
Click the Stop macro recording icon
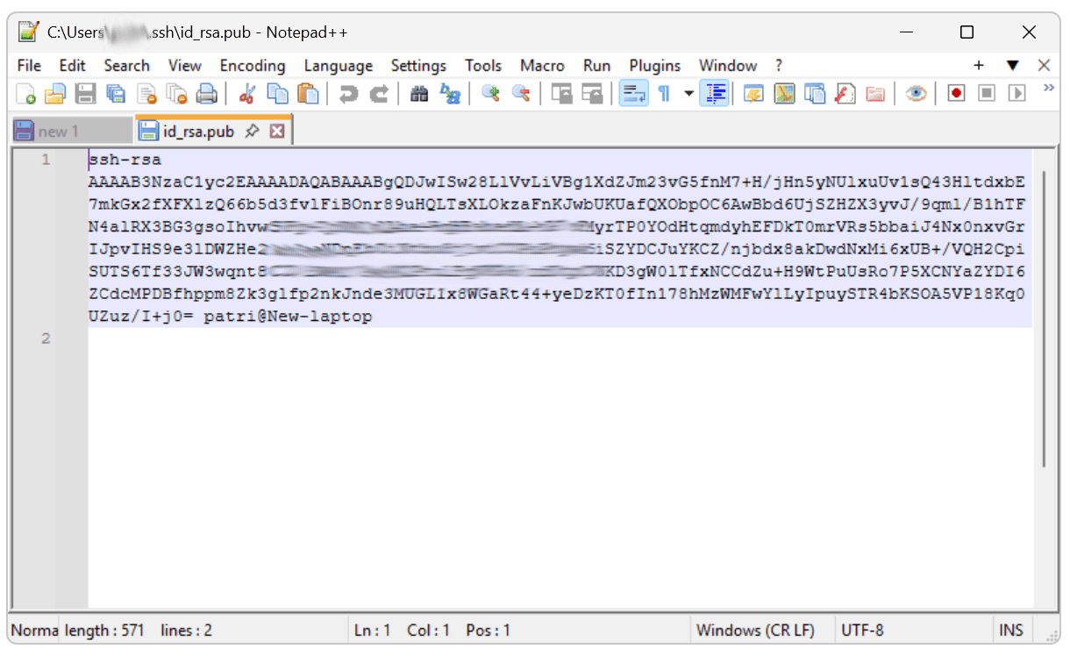[x=987, y=93]
